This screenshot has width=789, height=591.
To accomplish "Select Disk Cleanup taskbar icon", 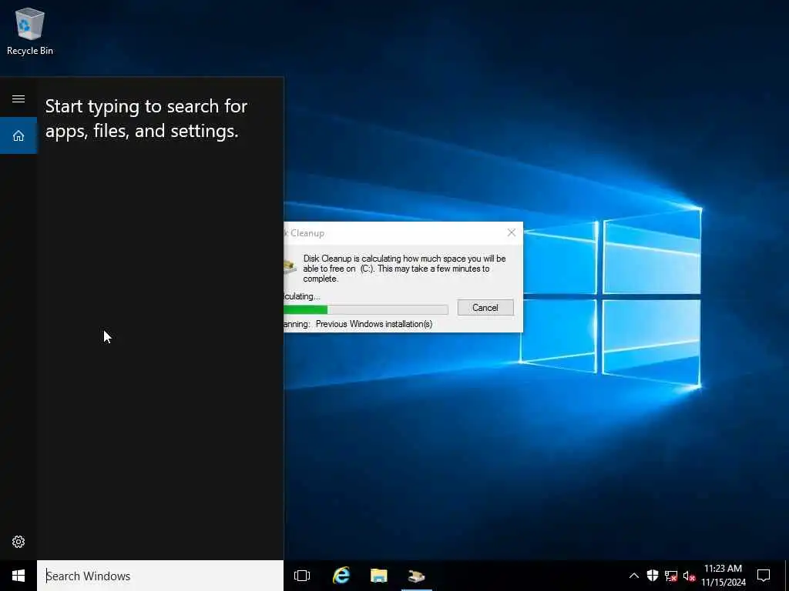I will tap(417, 576).
